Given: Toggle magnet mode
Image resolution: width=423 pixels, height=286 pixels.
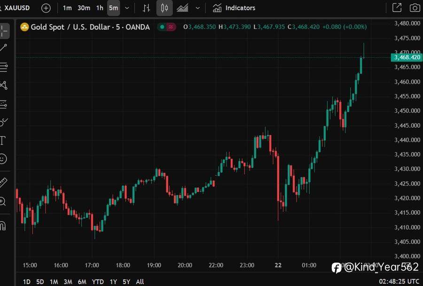Looking at the screenshot, I should tap(3, 225).
